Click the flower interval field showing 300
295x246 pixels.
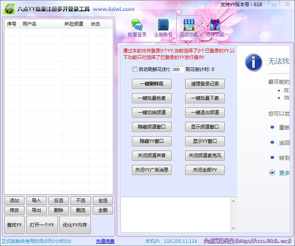(178, 69)
